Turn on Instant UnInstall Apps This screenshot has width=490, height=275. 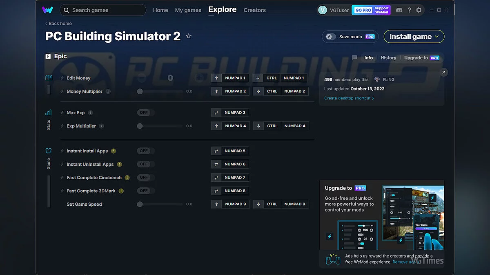145,164
